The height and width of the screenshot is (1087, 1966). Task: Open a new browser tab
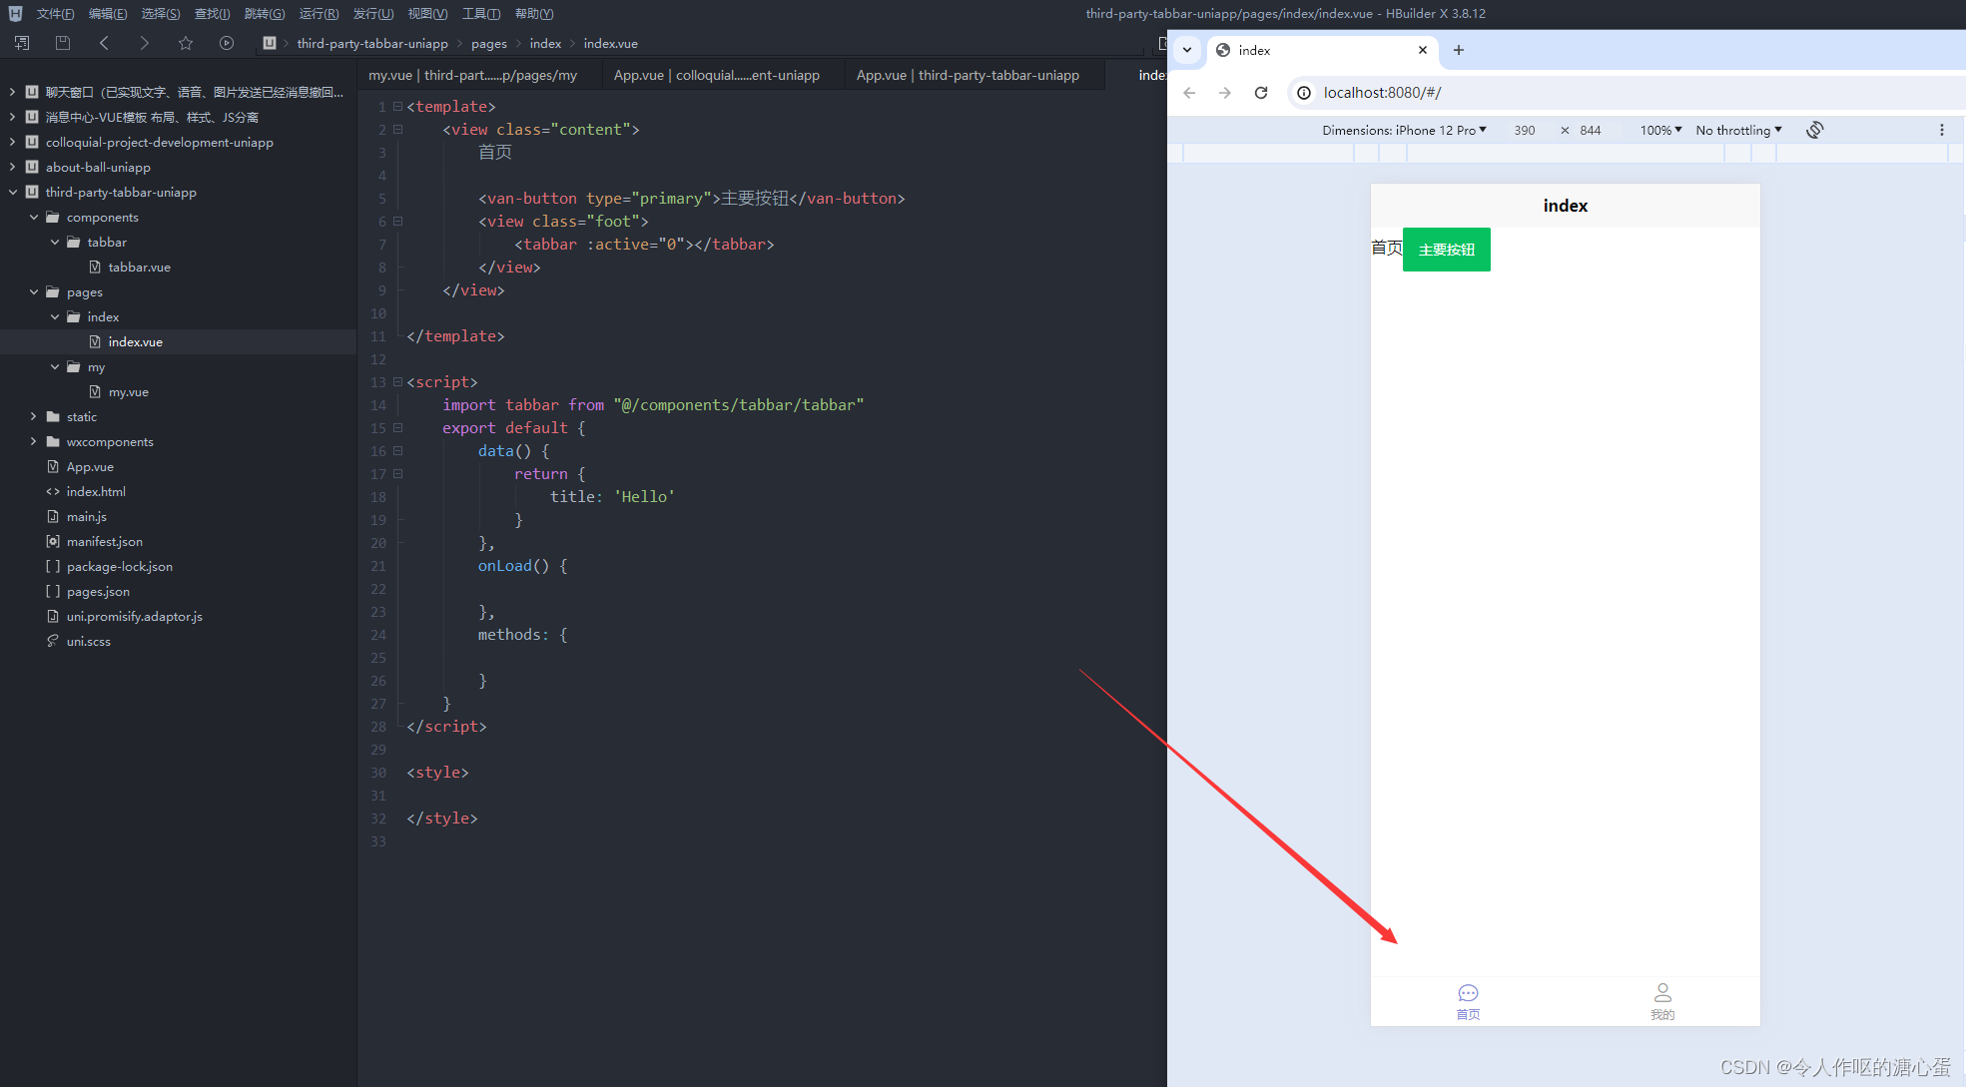click(x=1459, y=50)
